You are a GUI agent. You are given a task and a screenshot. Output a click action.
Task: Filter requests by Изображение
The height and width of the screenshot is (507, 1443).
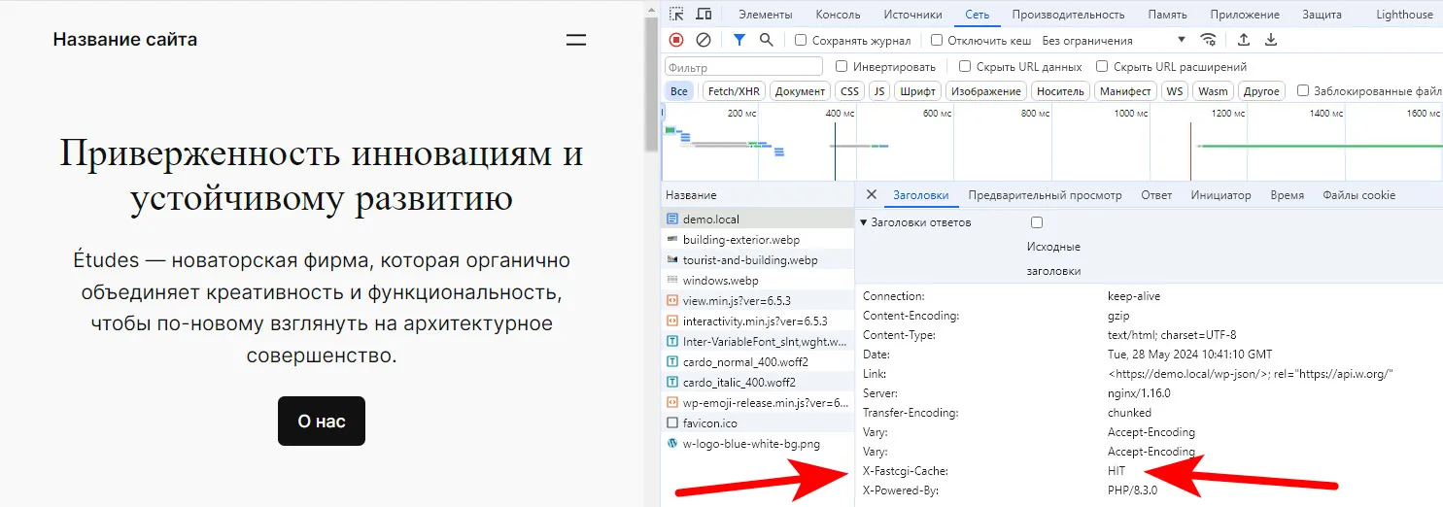coord(985,91)
